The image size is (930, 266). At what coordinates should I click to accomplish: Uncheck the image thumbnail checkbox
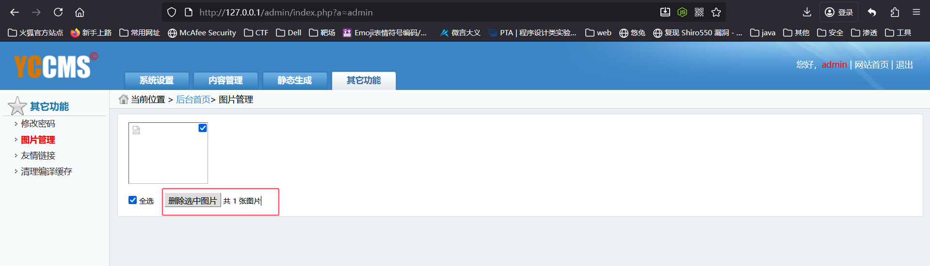(x=203, y=128)
